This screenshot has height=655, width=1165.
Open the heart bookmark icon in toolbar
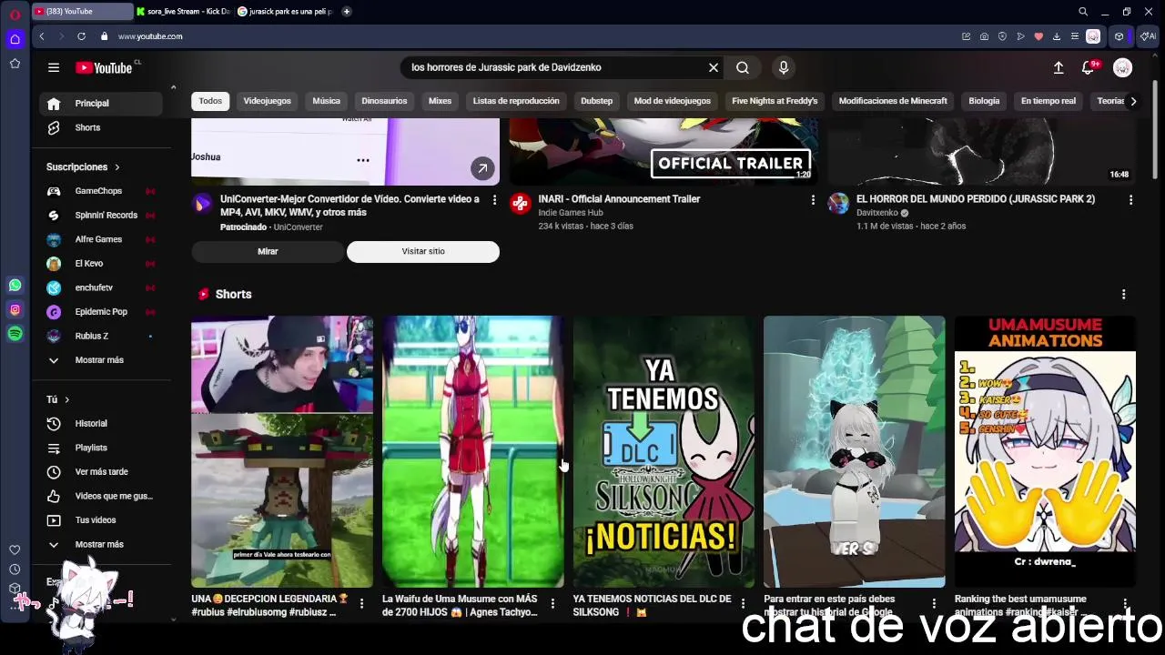tap(1038, 36)
